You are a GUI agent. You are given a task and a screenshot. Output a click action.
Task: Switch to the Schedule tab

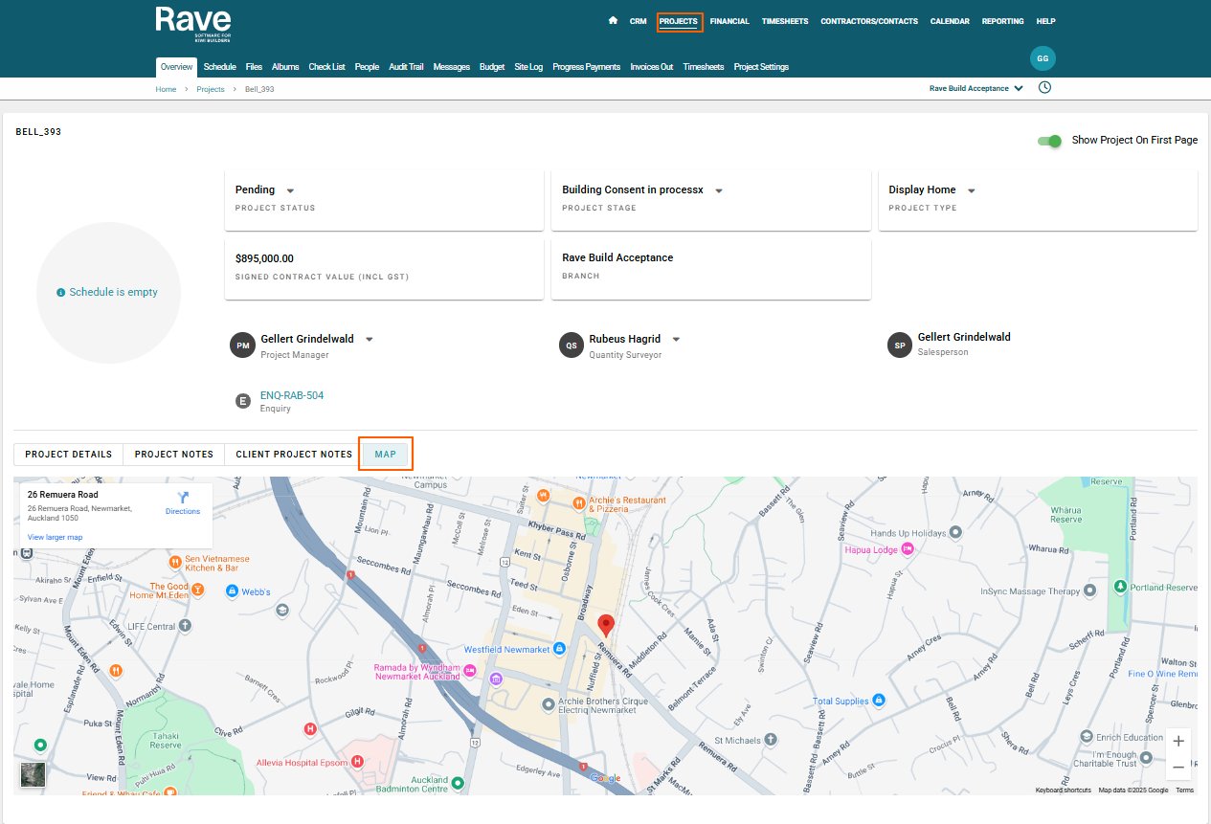[220, 67]
